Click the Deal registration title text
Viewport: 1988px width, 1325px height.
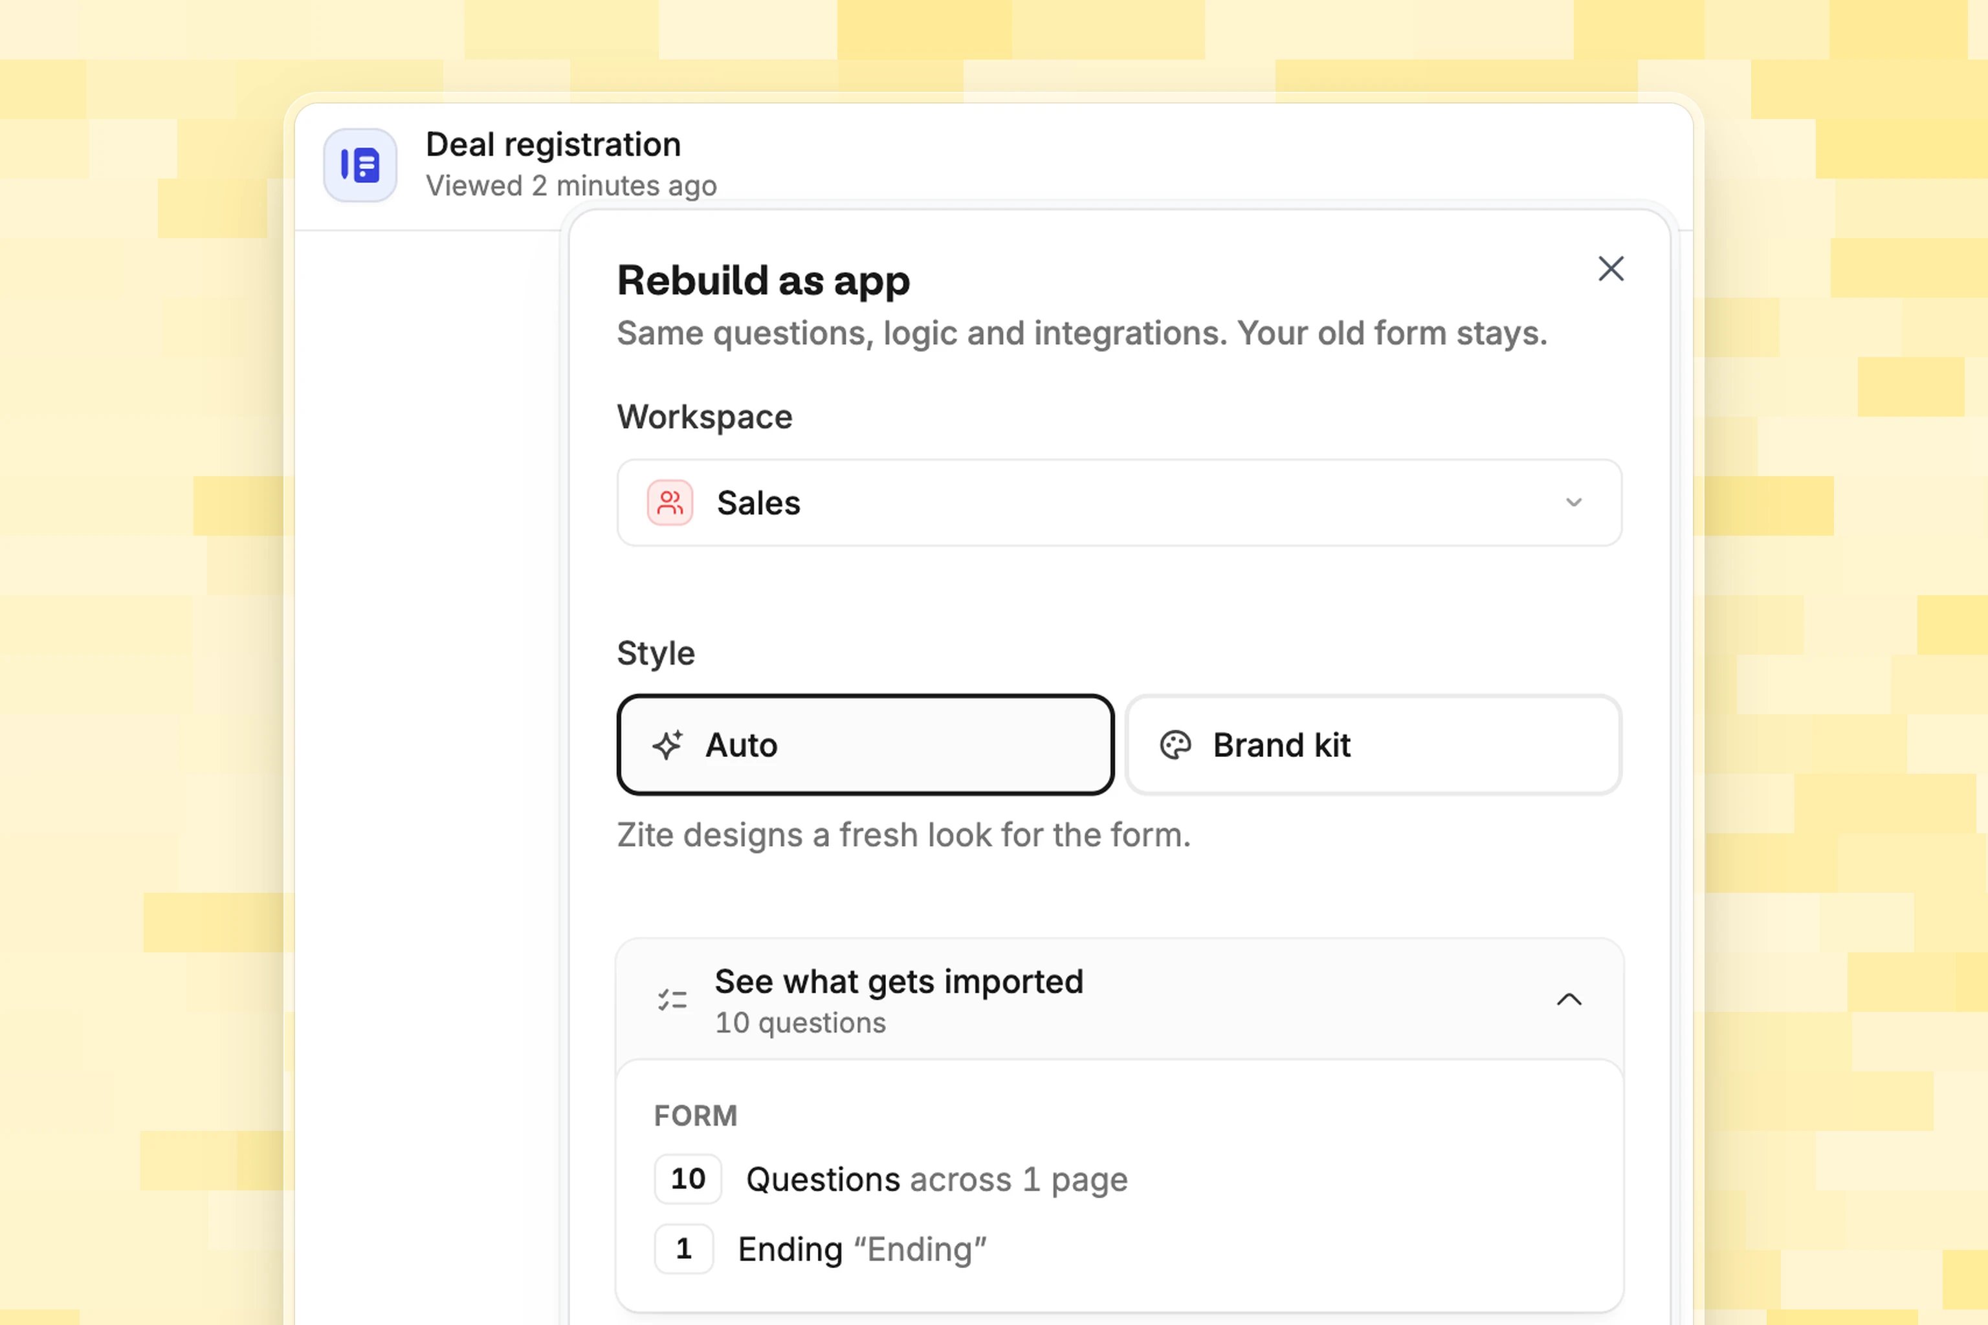click(x=553, y=144)
